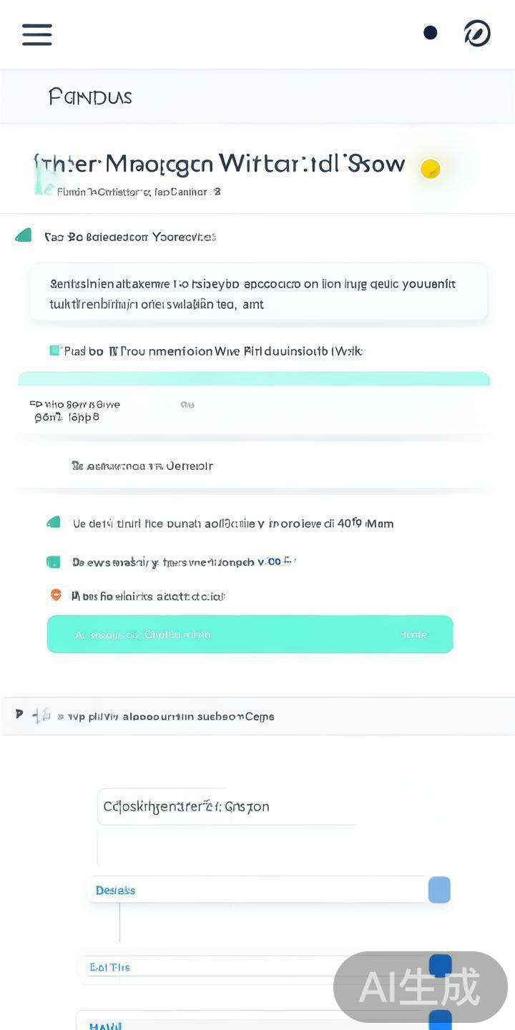515x1030 pixels.
Task: Click the dark dot icon in header
Action: pyautogui.click(x=431, y=33)
